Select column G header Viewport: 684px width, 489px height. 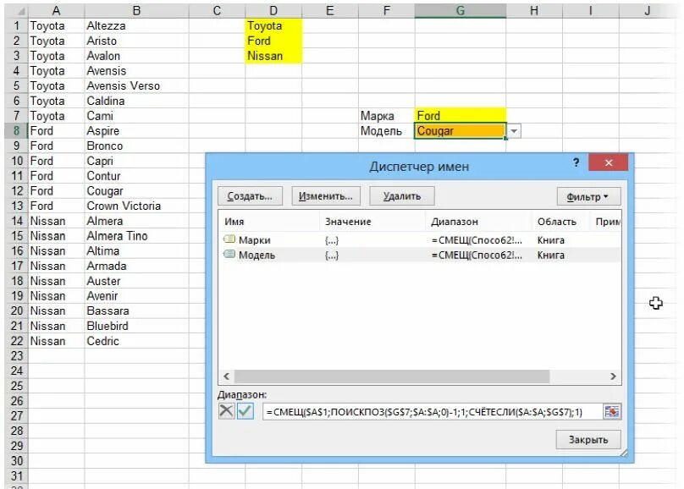point(461,11)
